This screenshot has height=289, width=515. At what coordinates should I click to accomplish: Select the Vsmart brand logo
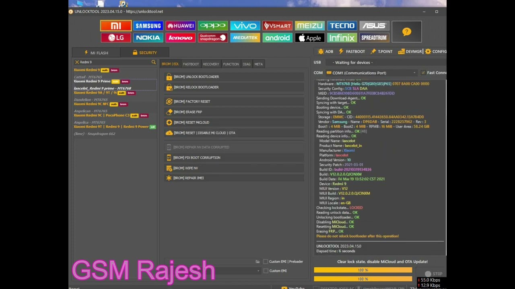[277, 26]
